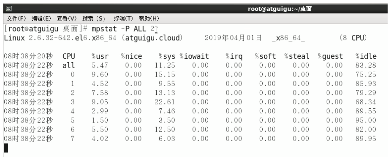Open the 帮助(H) menu
Viewport: 391px width, 160px height.
[149, 18]
